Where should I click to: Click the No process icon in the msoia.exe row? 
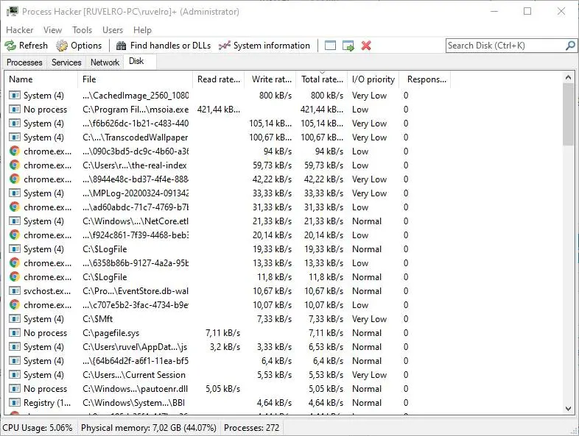[x=15, y=110]
